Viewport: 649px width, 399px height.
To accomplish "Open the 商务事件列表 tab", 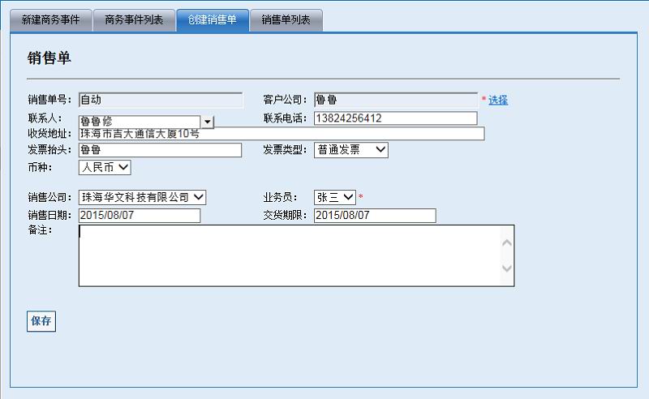I will point(134,19).
